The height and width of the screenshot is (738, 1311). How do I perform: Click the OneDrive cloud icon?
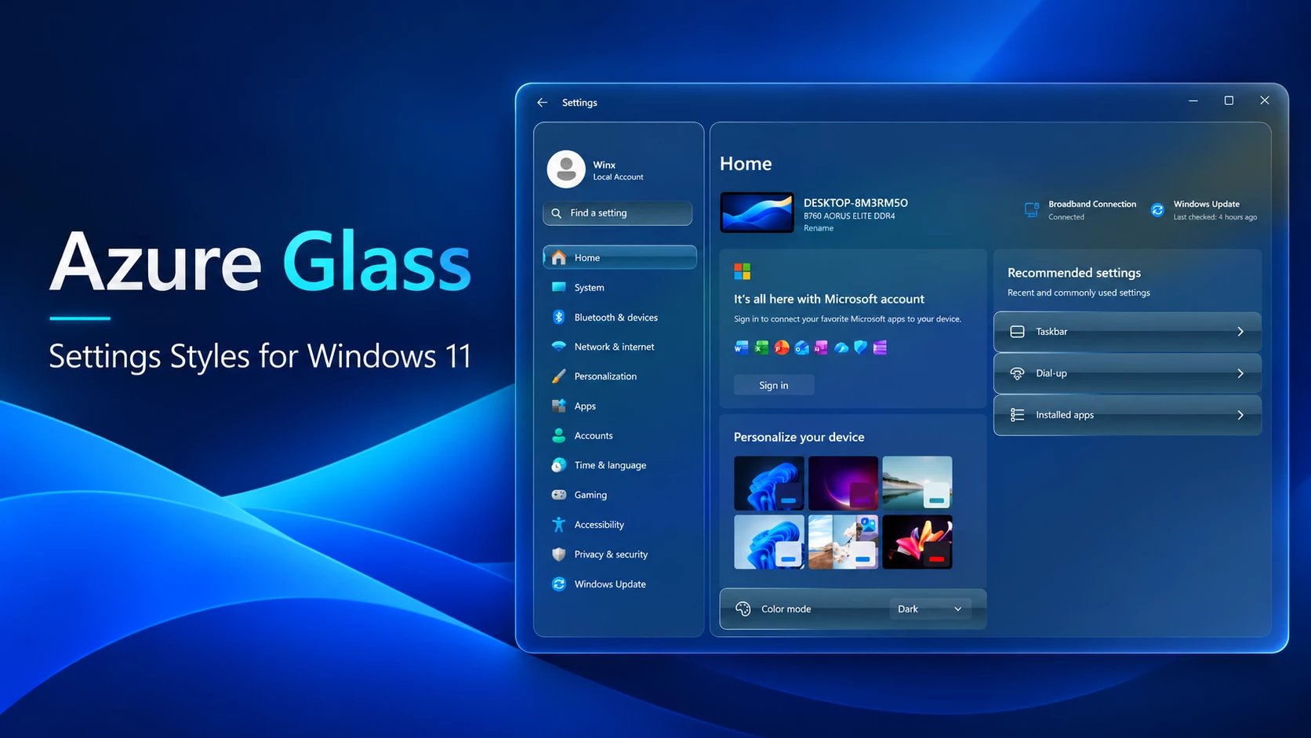[841, 347]
